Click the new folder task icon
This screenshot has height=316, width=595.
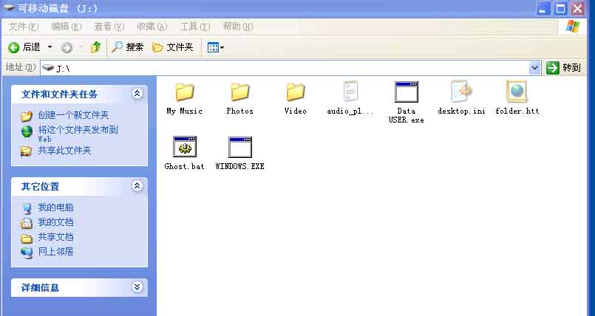(26, 116)
